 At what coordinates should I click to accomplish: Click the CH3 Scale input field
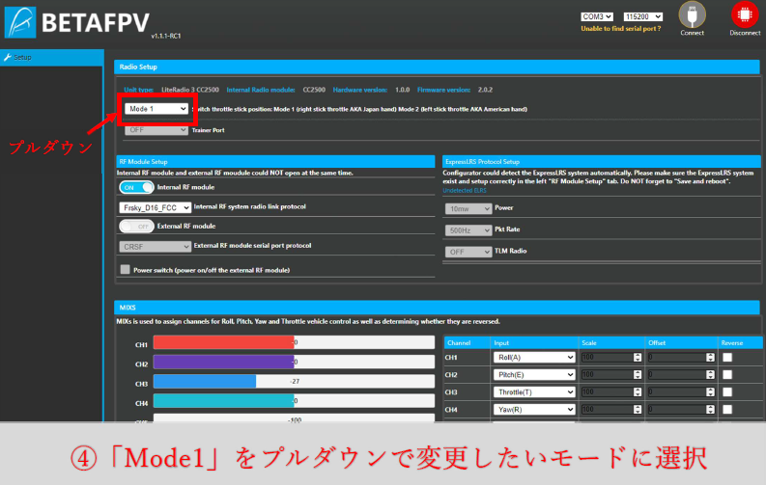611,391
